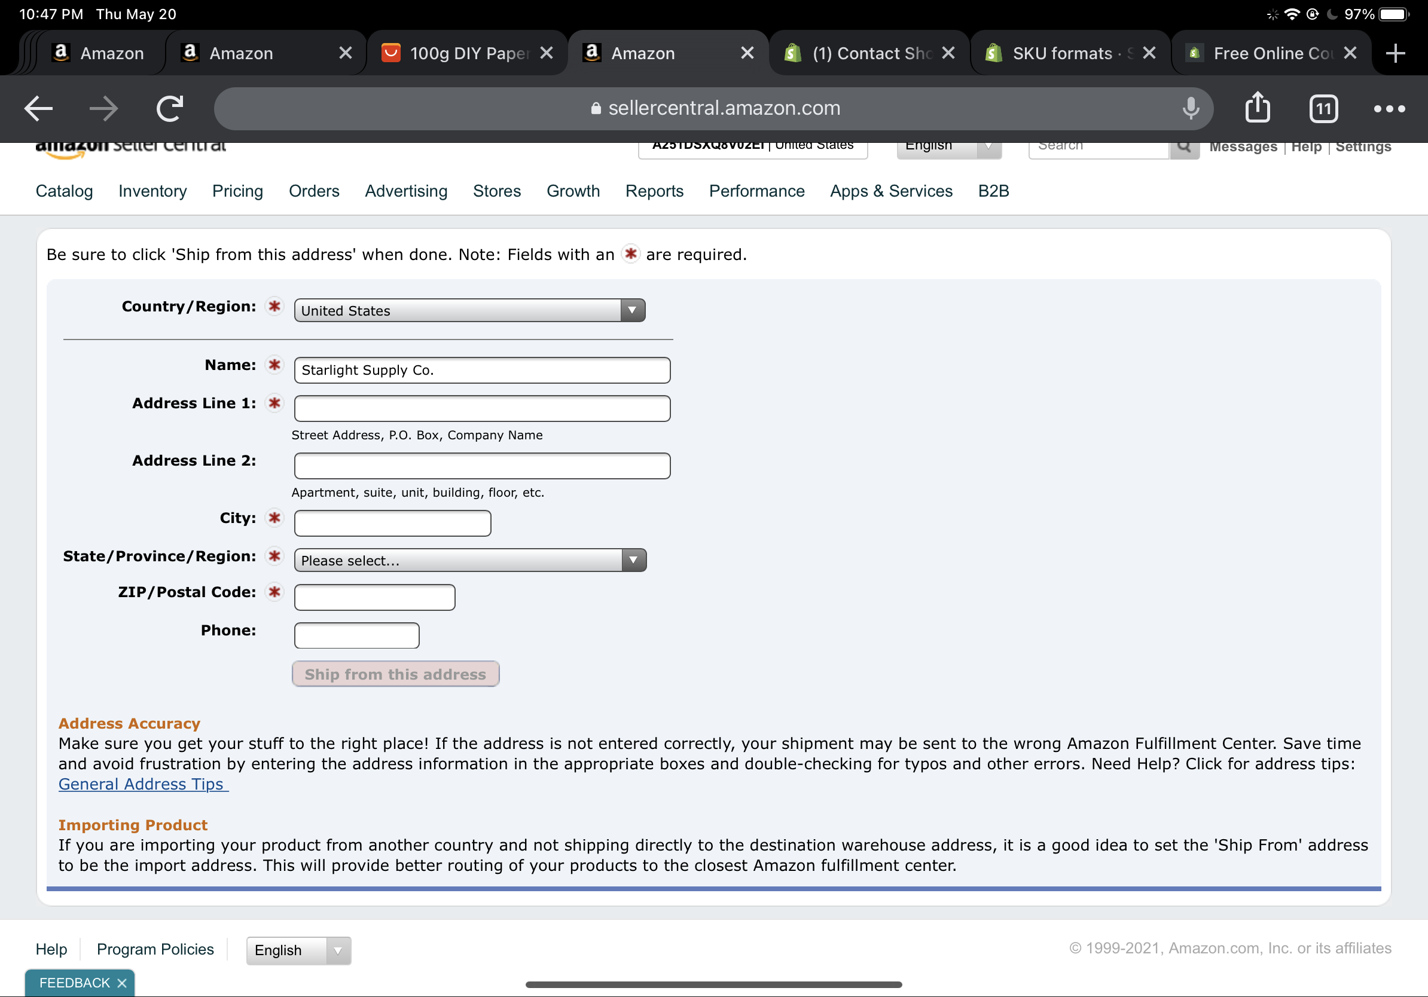Open the tab switcher showing 11
The width and height of the screenshot is (1428, 997).
pyautogui.click(x=1323, y=109)
